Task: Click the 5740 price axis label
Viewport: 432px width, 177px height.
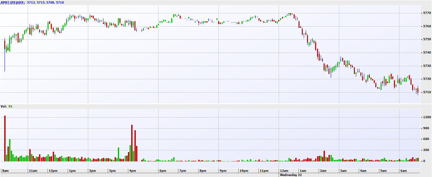Action: pyautogui.click(x=426, y=53)
